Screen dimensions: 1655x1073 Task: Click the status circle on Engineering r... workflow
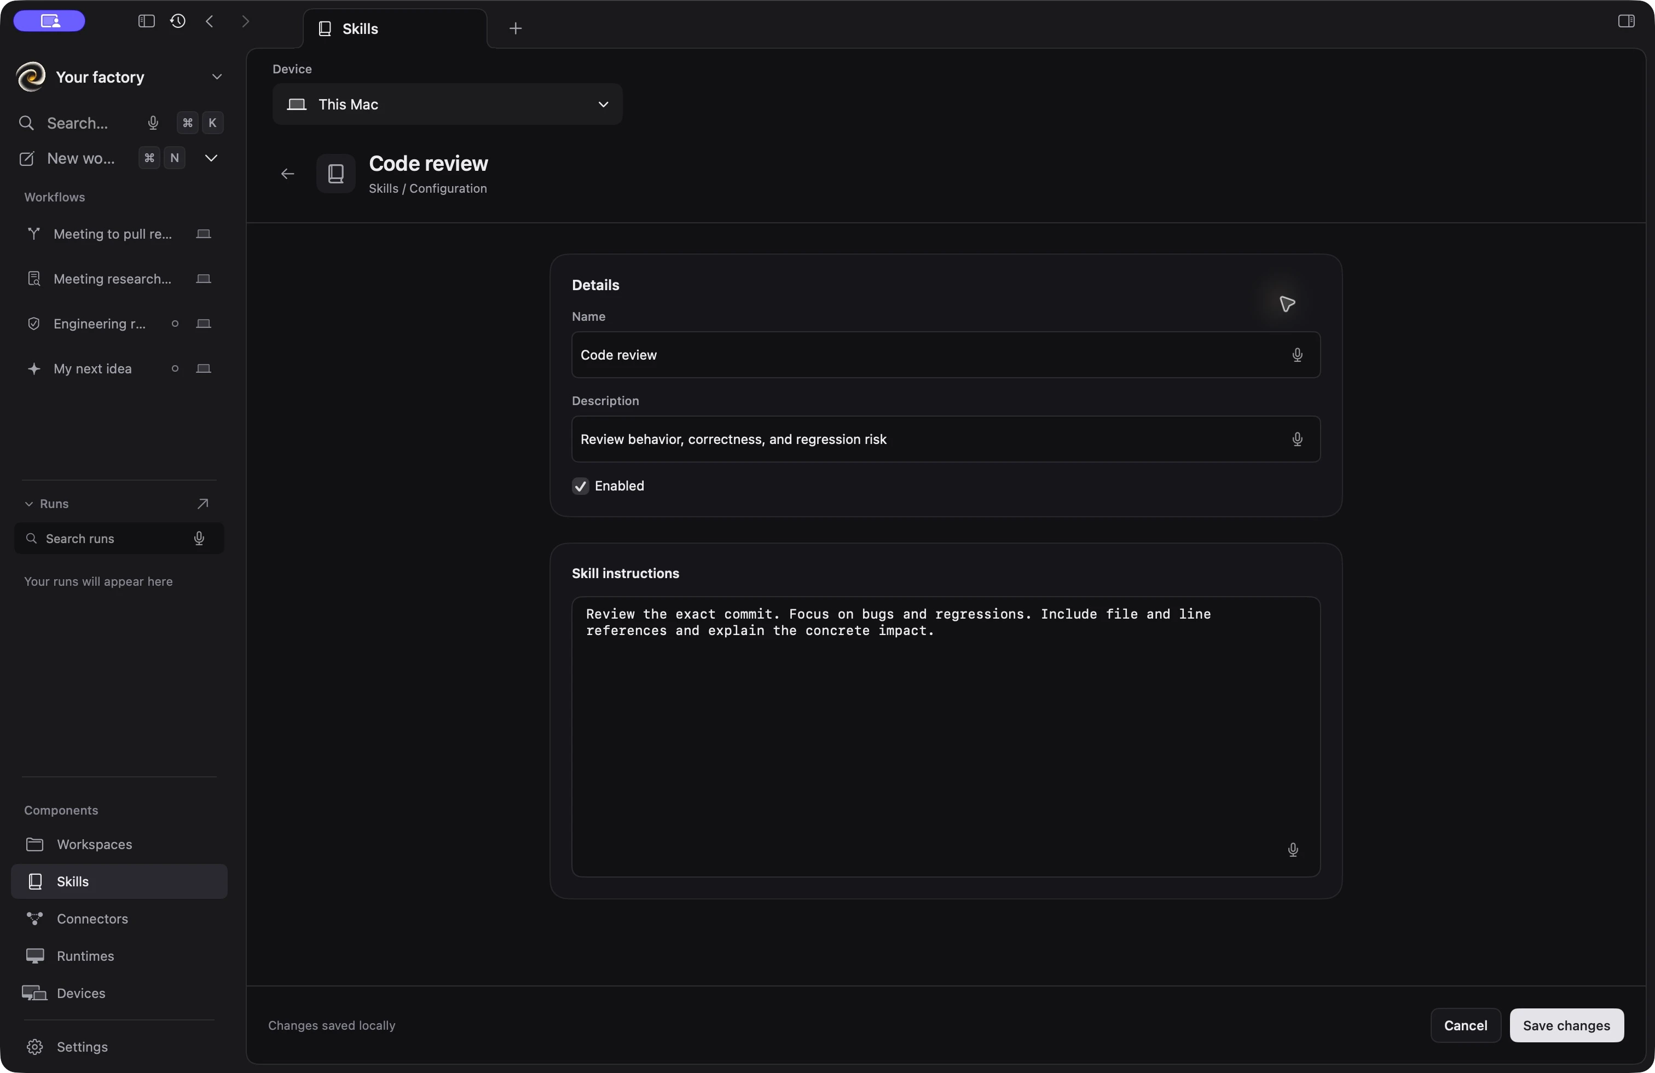[175, 324]
